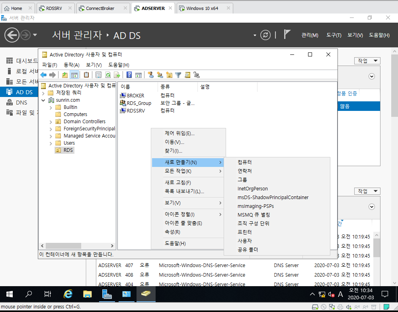Viewport: 398px width, 312px height.
Task: Click Export list toolbar icon
Action: (117, 75)
